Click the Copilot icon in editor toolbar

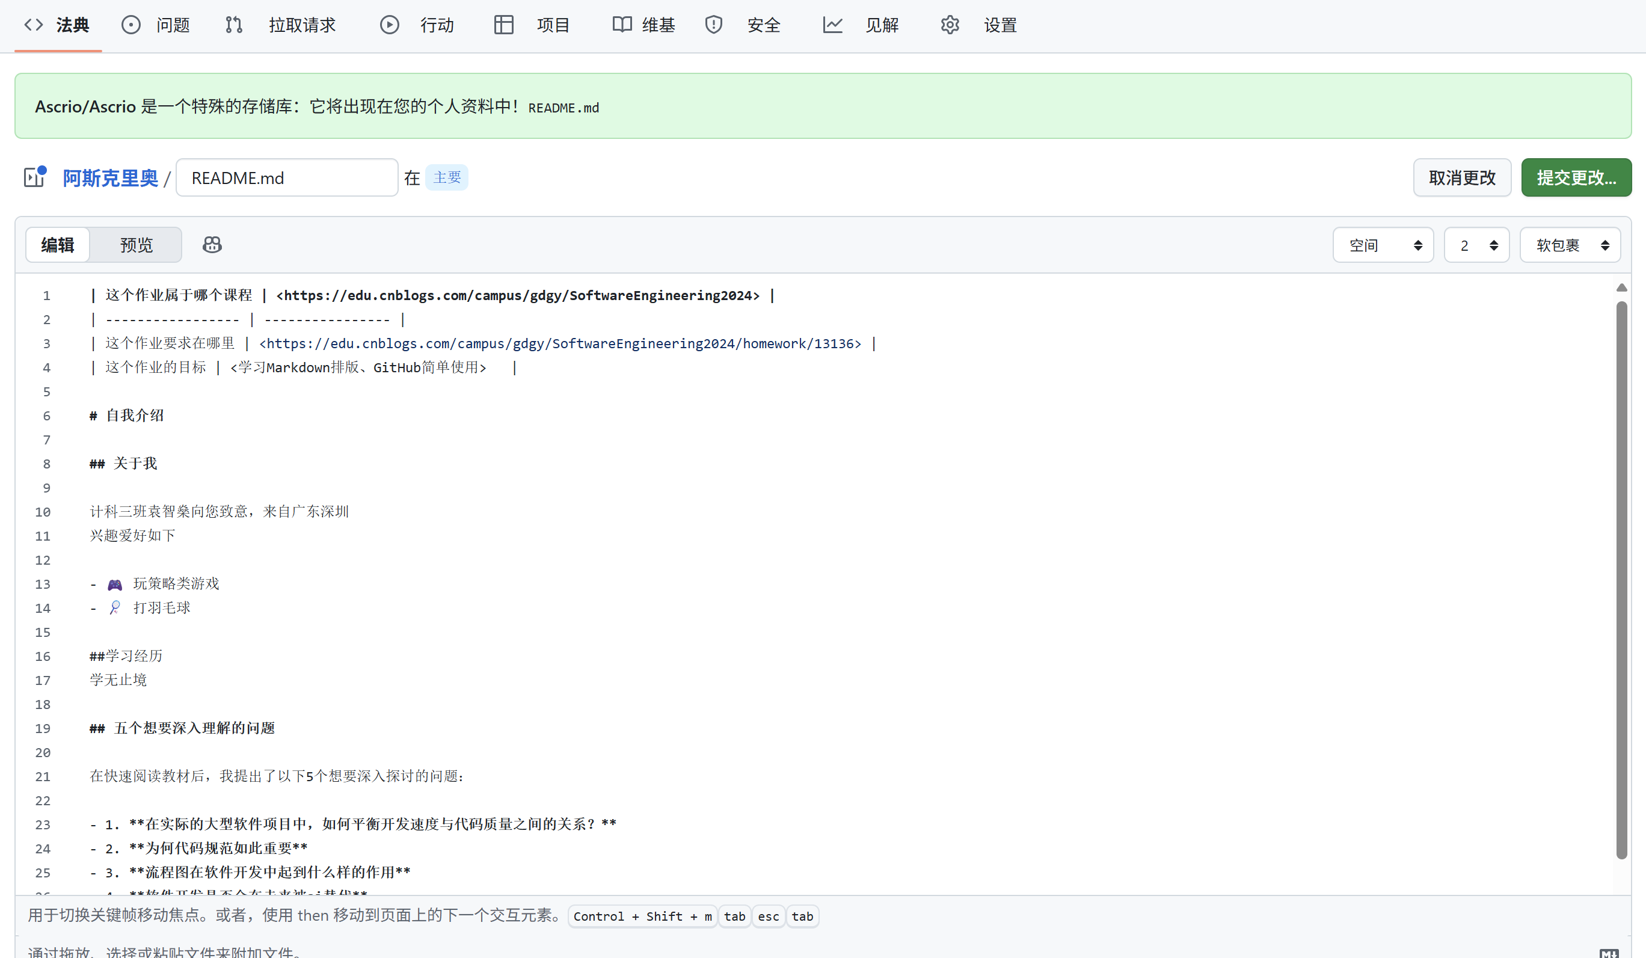pos(212,245)
